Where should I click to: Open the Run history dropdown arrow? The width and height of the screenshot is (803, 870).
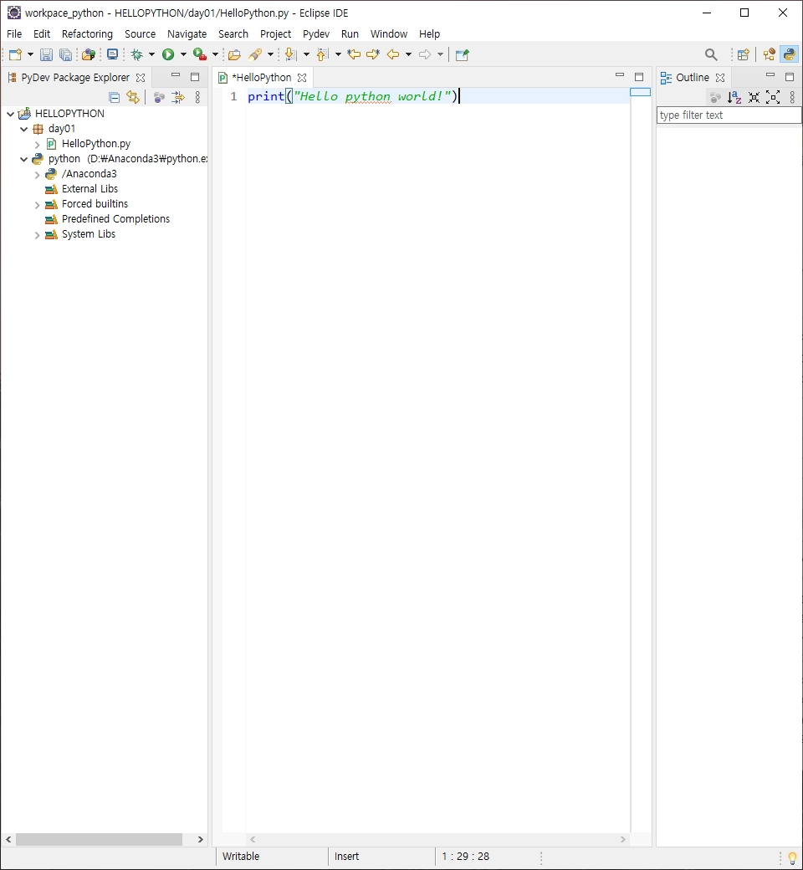[183, 54]
